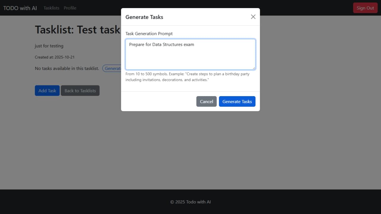The image size is (381, 214).
Task: Click the Tasklist: Test task heading
Action: (x=77, y=30)
